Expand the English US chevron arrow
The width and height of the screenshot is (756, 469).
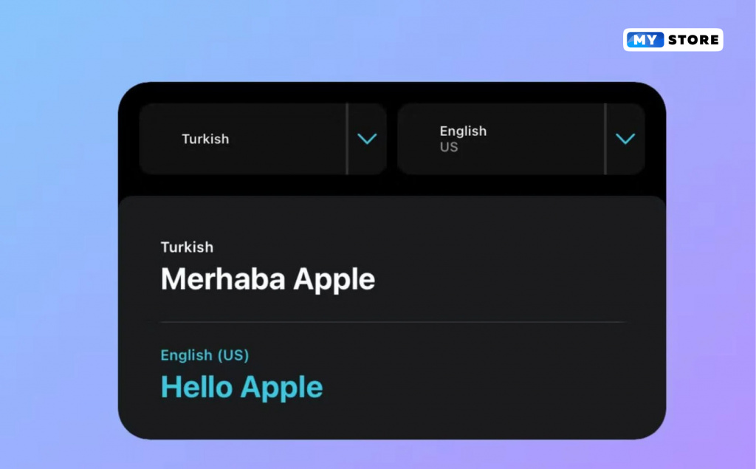point(625,139)
